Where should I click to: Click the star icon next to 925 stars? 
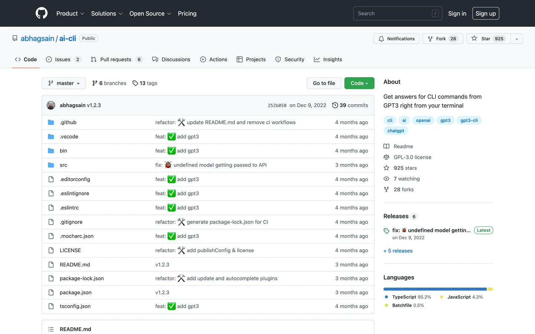tap(386, 168)
